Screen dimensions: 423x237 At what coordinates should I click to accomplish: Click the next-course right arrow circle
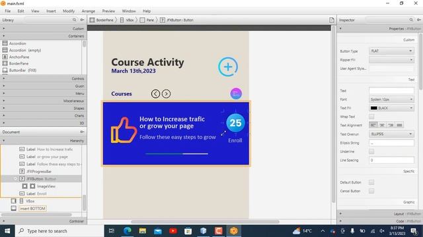tap(166, 93)
